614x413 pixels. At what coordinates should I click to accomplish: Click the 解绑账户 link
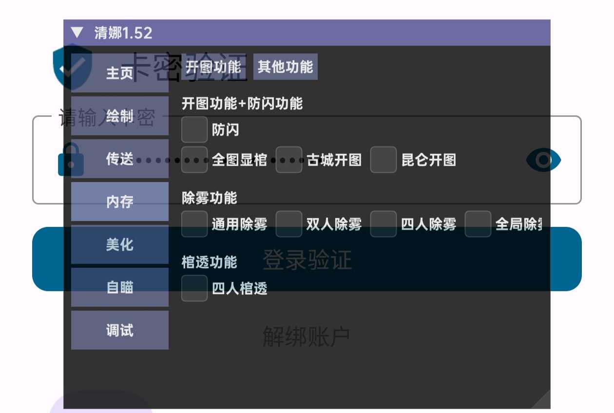point(307,337)
